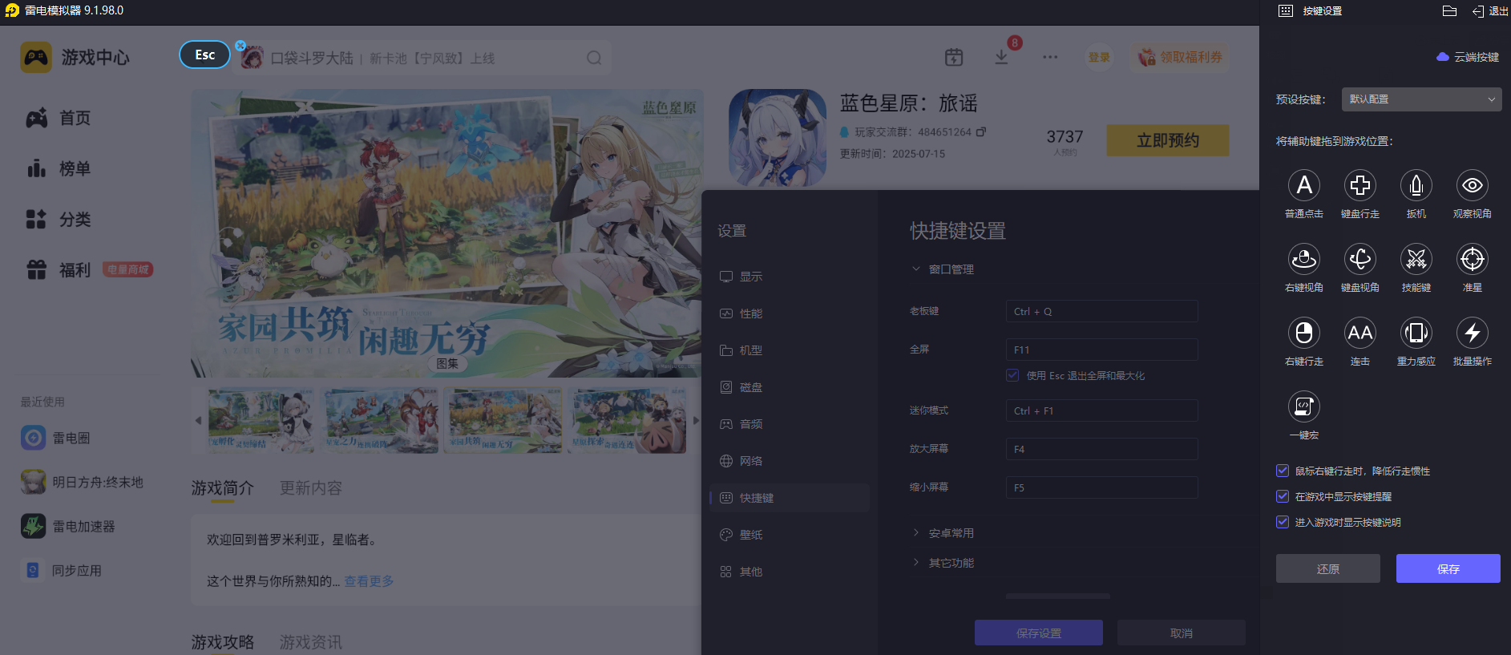Screen dimensions: 1511x655
Task: Click the 迷你模式 Ctrl + F1 field
Action: tap(1102, 410)
